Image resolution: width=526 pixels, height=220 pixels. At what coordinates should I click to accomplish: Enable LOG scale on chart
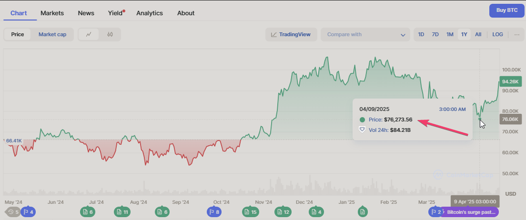click(497, 34)
